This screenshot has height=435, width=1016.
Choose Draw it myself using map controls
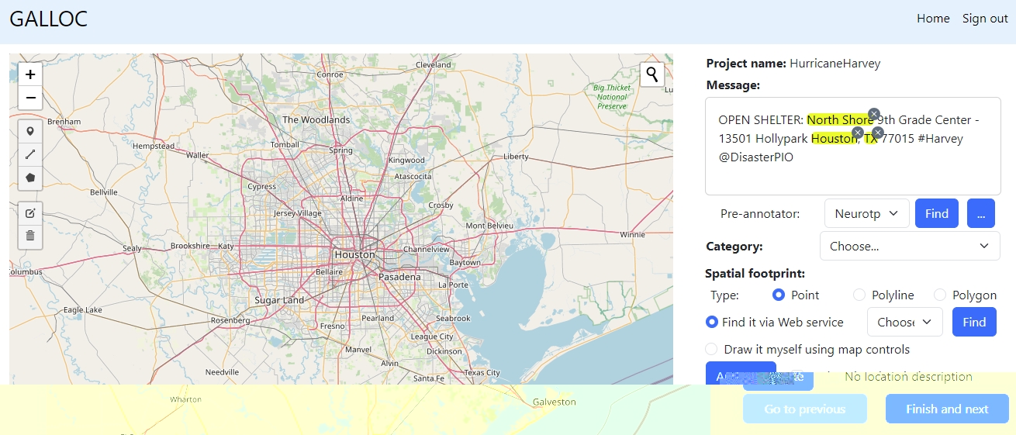[711, 350]
